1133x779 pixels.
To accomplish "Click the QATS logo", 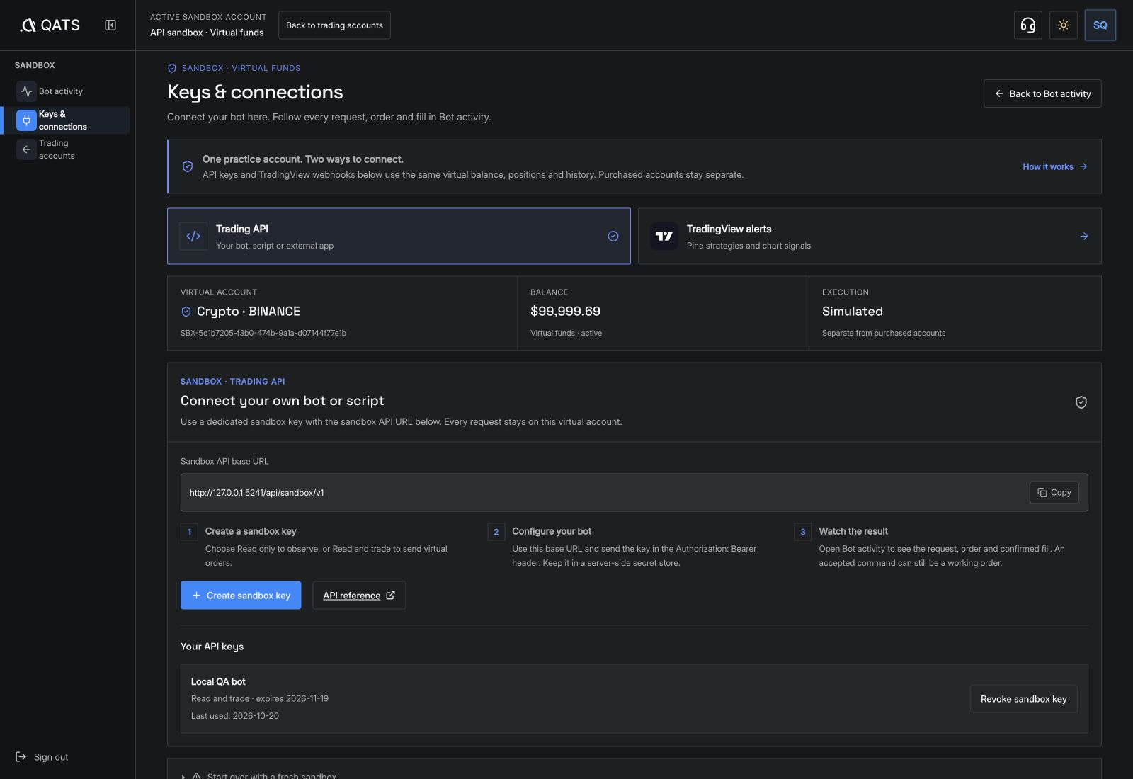I will (50, 25).
